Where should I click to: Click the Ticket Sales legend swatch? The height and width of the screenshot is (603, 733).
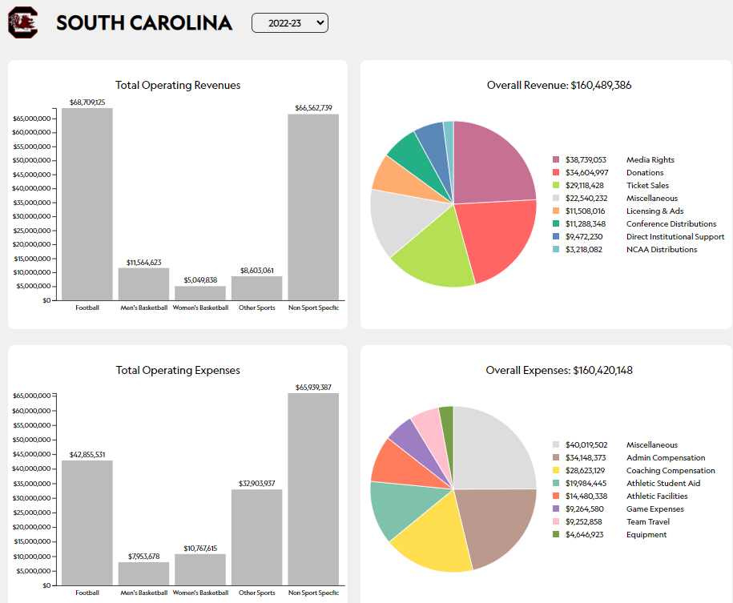[x=557, y=186]
